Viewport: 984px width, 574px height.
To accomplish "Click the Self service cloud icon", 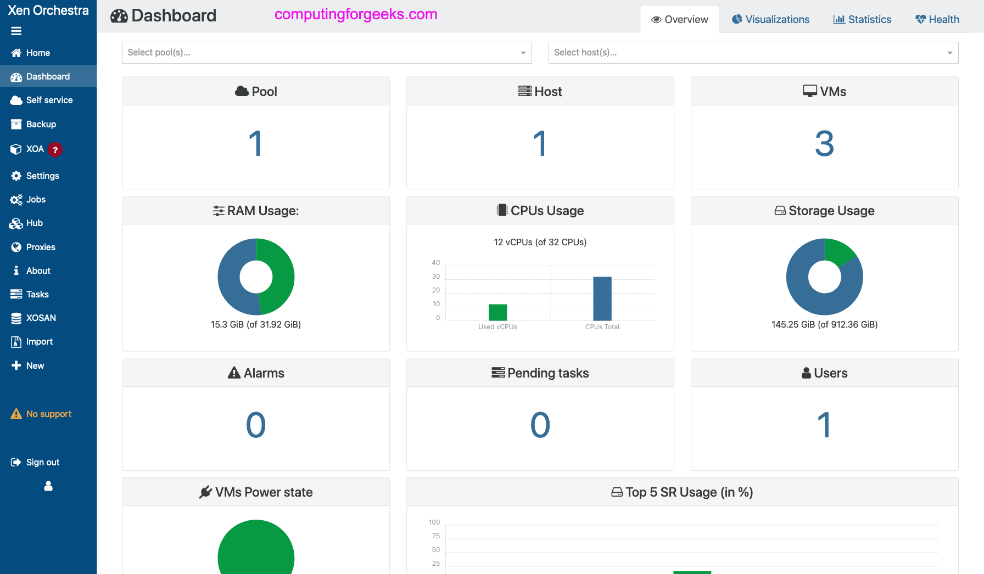I will pos(16,100).
